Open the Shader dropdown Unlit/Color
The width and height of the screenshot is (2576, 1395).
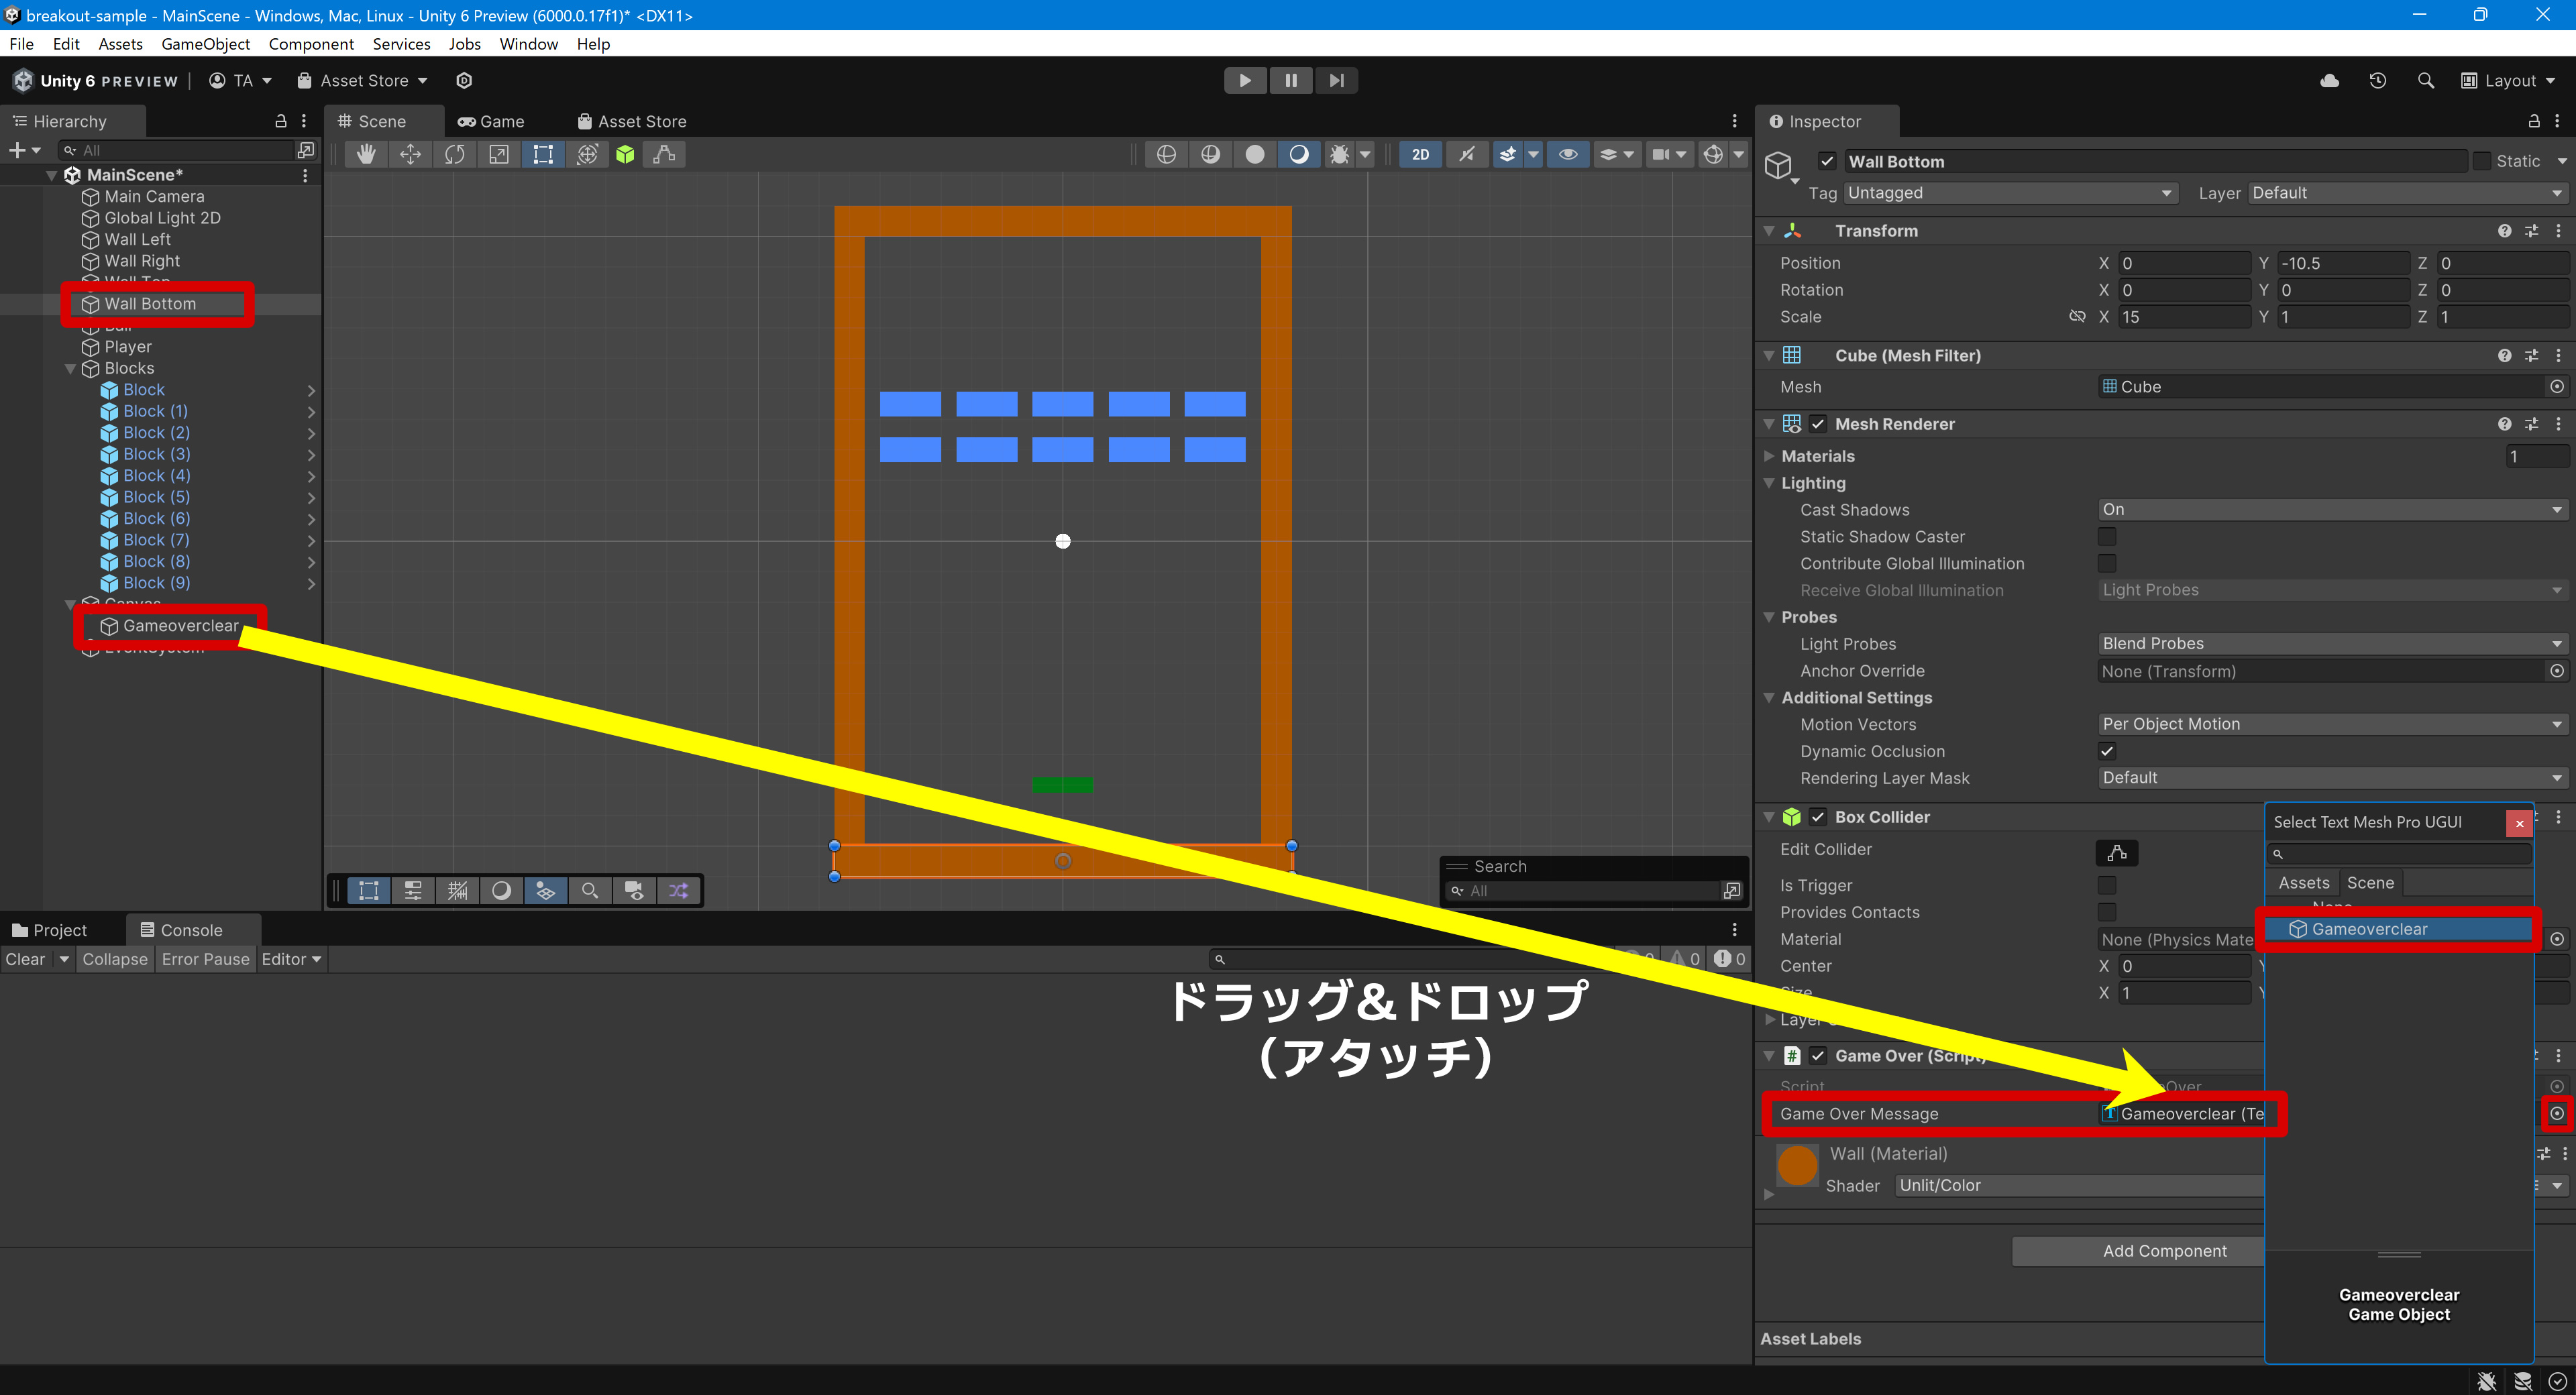coord(2080,1185)
